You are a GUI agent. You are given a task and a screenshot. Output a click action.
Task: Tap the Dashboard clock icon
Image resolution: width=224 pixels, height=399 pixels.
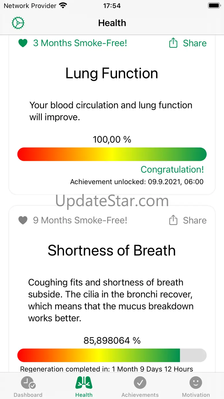(28, 383)
